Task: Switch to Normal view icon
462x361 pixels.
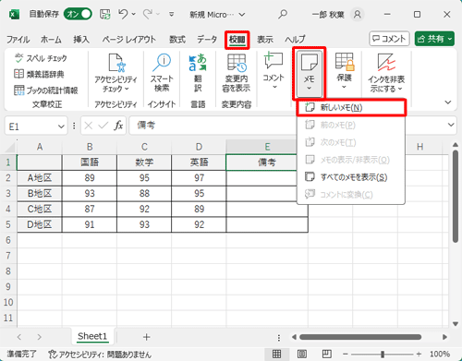Action: point(276,354)
